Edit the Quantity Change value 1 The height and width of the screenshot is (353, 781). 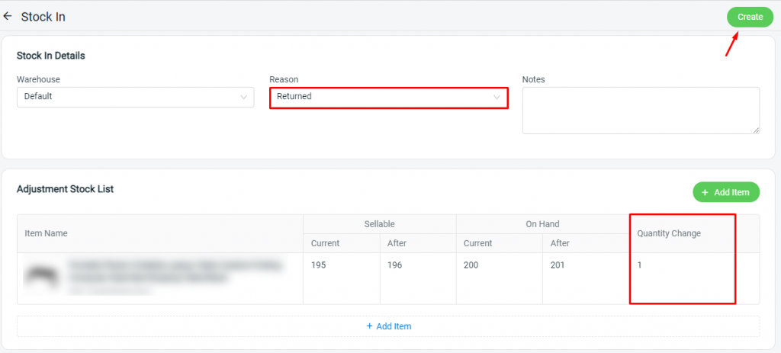point(640,265)
